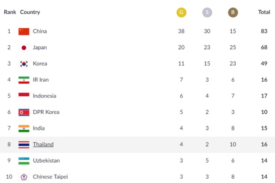Click the IR Iran flag icon
This screenshot has width=275, height=183.
pos(24,80)
